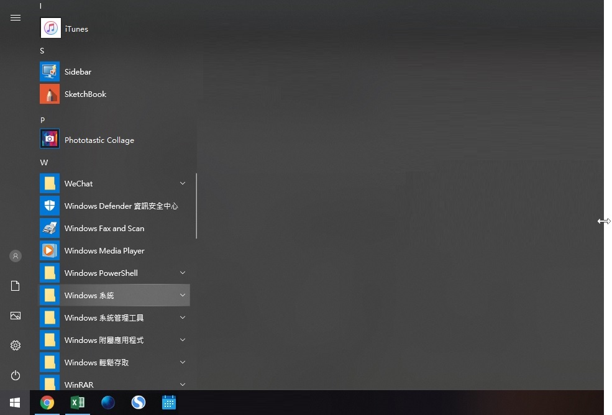The height and width of the screenshot is (415, 612).
Task: Click the Windows Defender 資訊安全中心 label
Action: pyautogui.click(x=121, y=206)
